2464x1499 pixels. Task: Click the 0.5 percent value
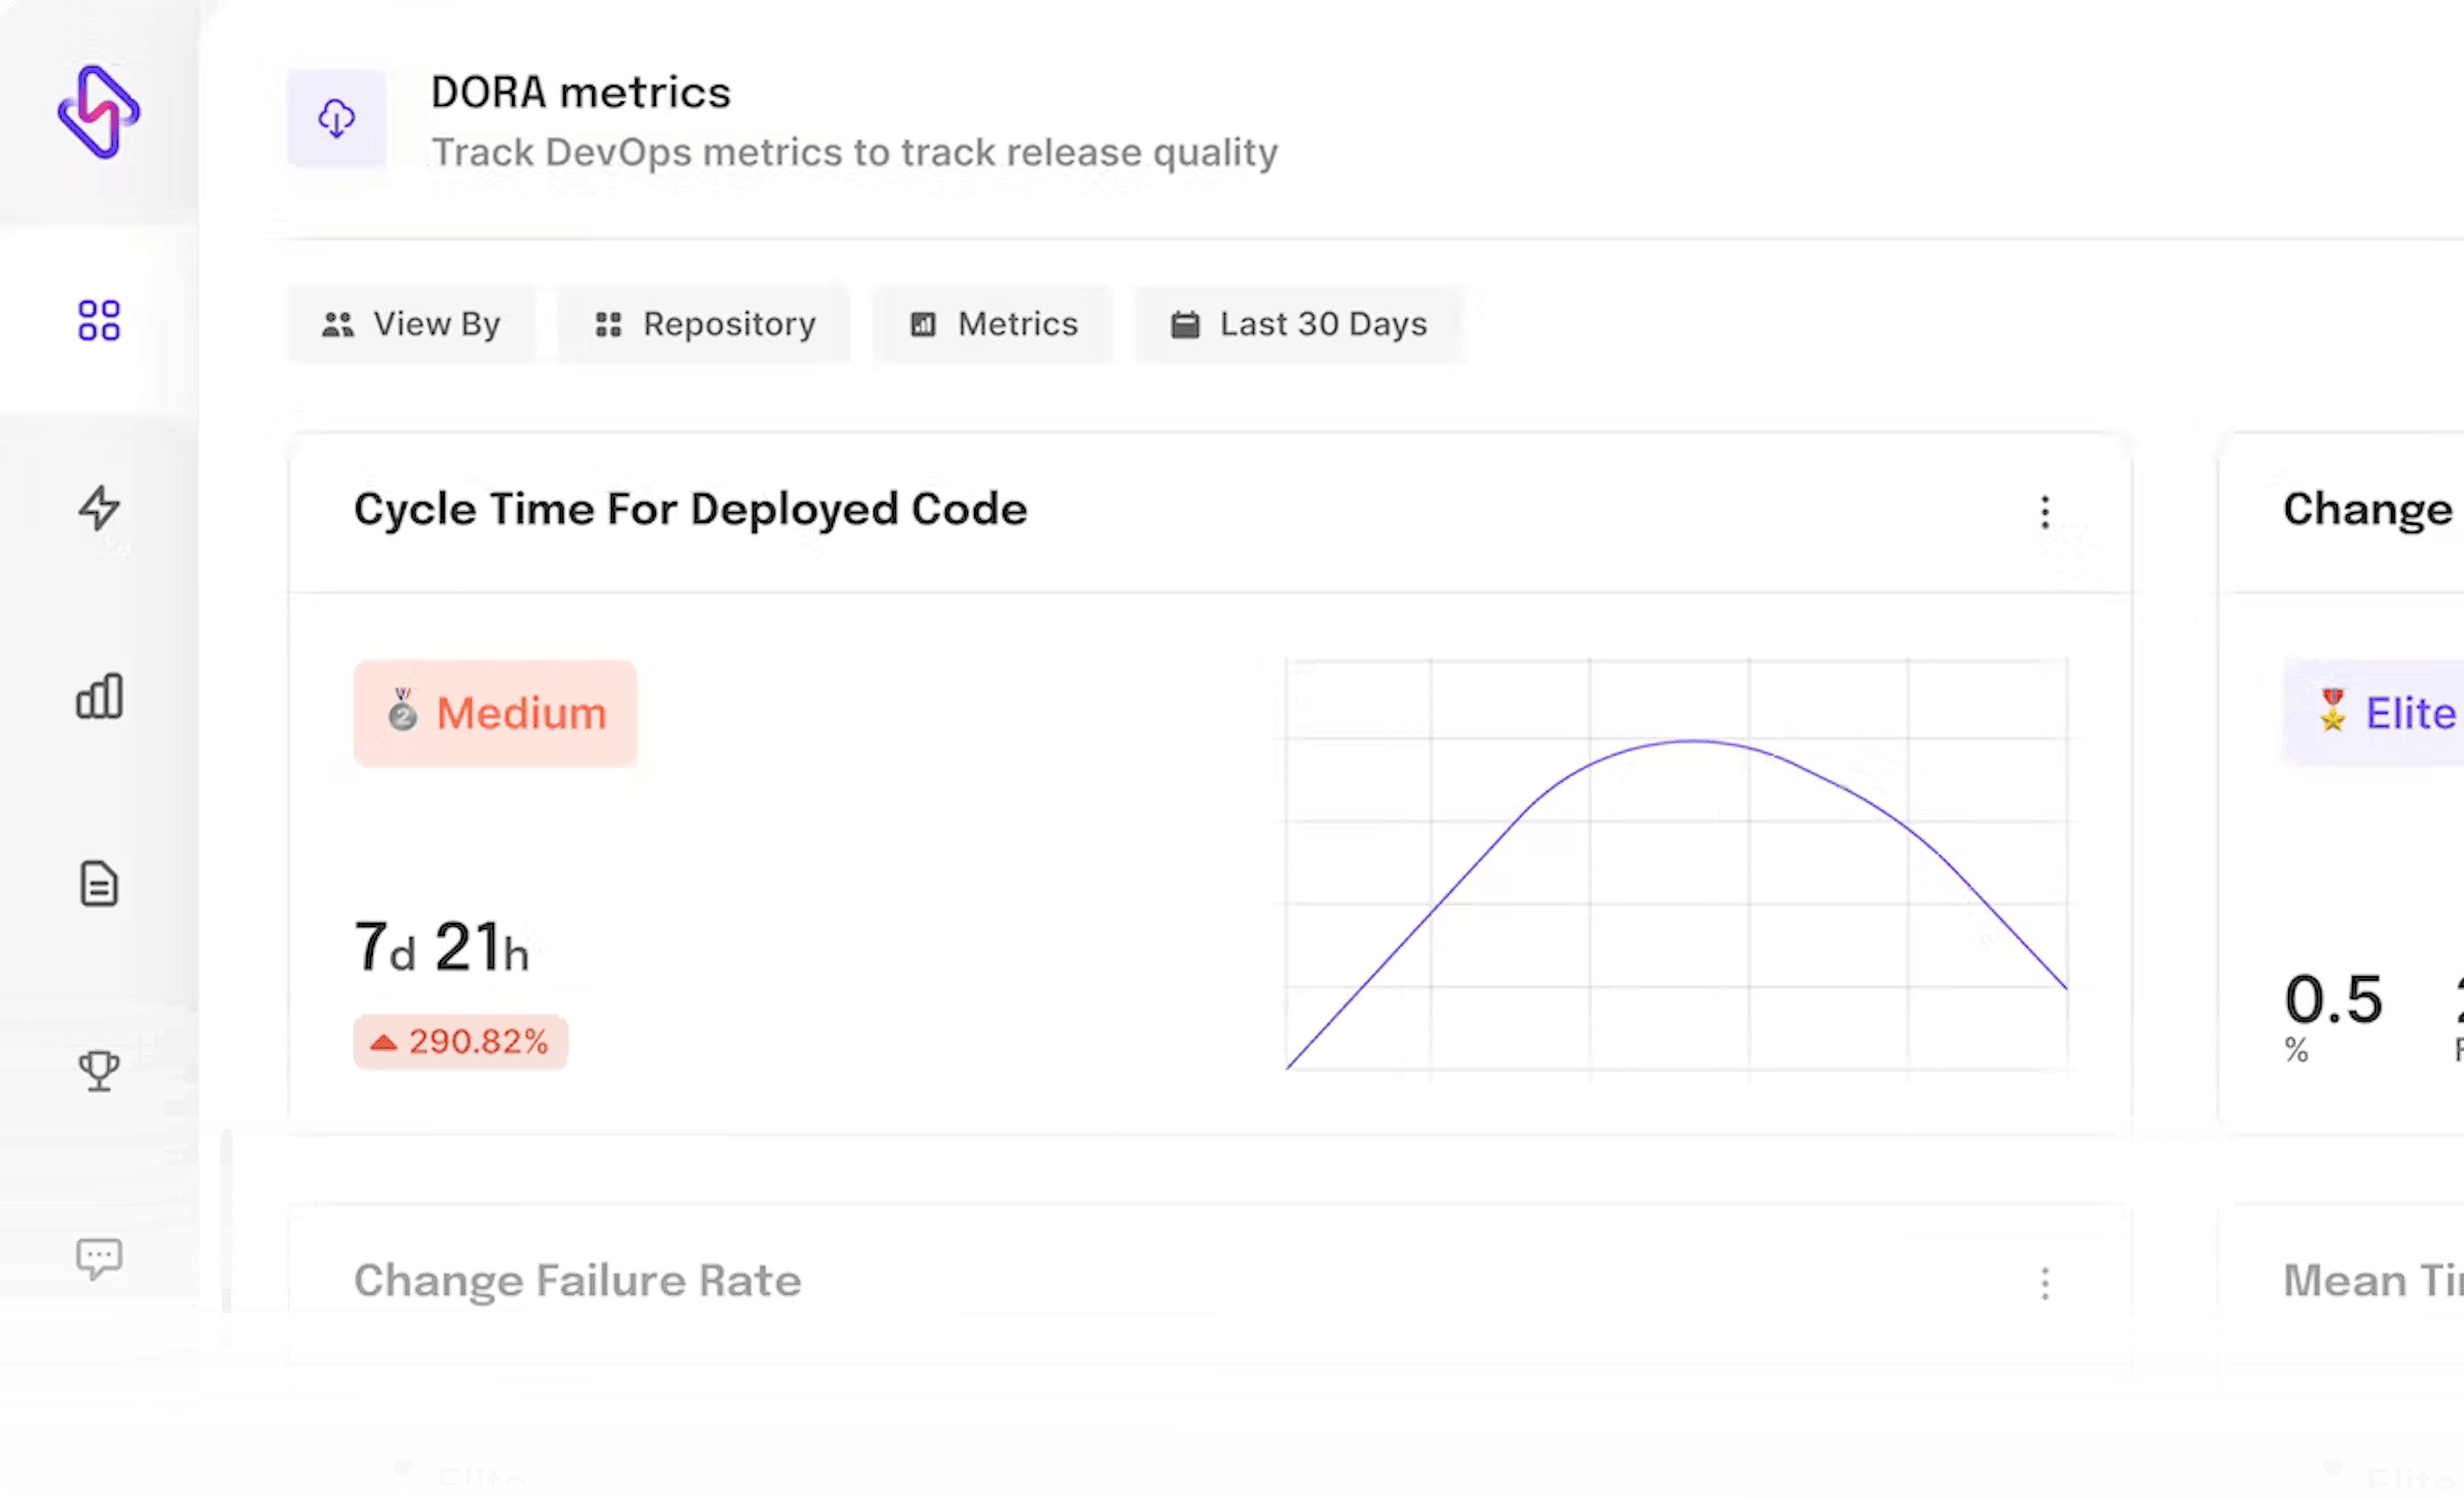2334,1000
